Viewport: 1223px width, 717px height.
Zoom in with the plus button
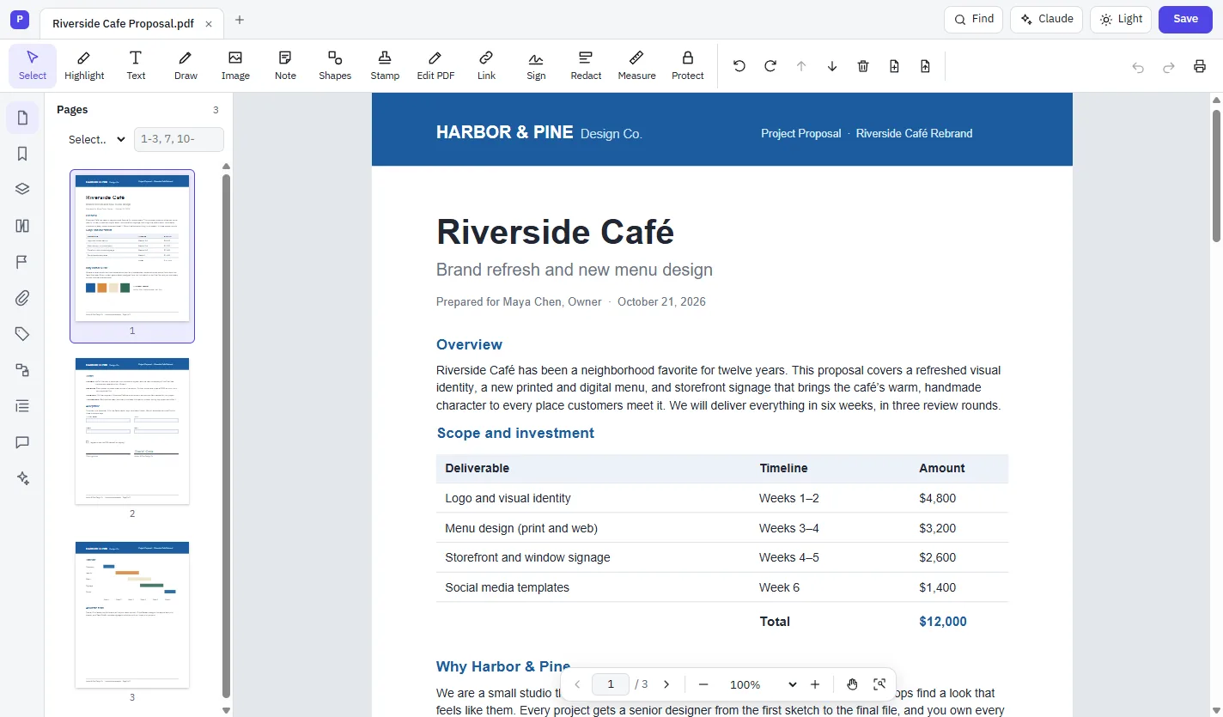[815, 684]
